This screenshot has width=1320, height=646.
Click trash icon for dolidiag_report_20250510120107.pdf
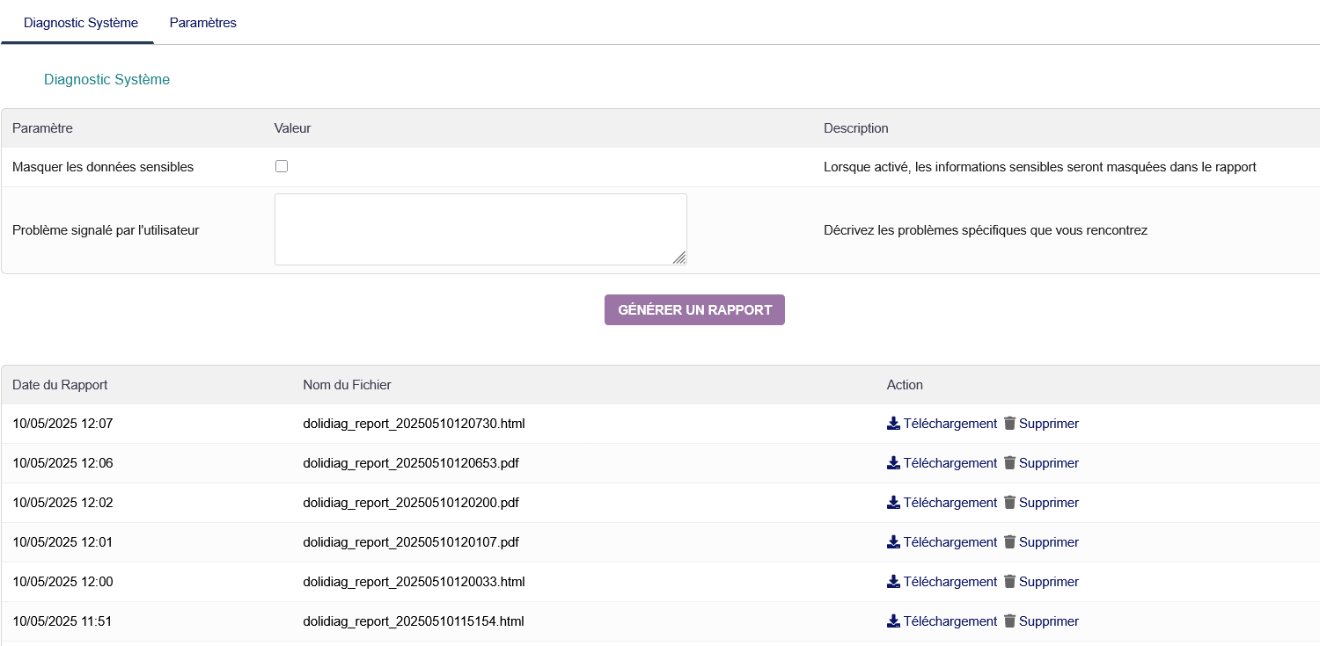pyautogui.click(x=1009, y=542)
